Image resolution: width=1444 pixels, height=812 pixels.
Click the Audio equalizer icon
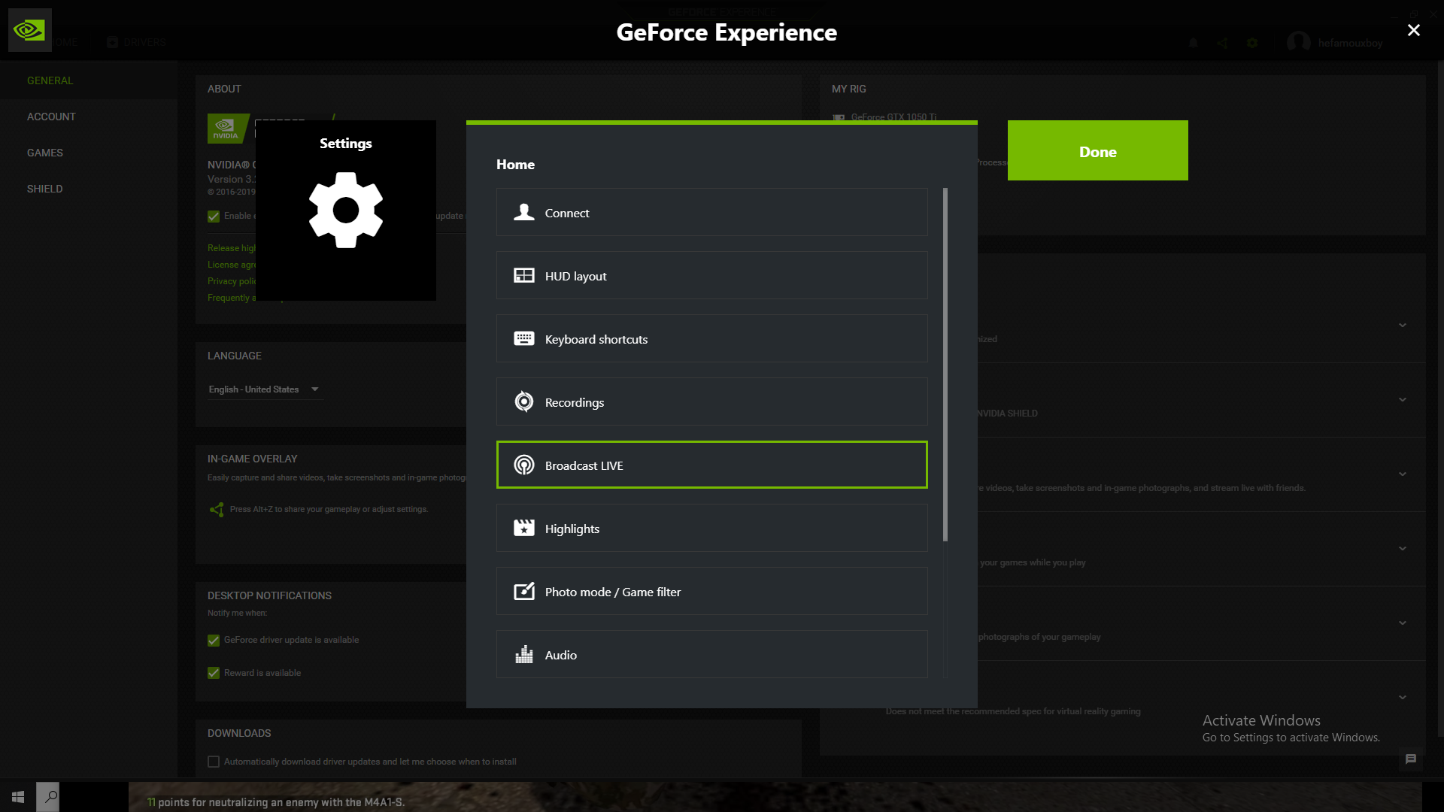coord(524,655)
